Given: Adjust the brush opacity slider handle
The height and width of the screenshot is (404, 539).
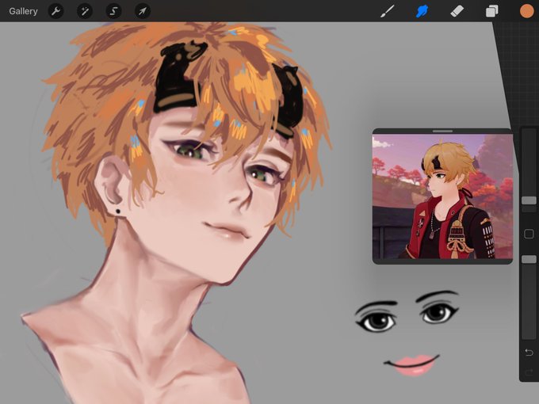Looking at the screenshot, I should click(x=529, y=259).
